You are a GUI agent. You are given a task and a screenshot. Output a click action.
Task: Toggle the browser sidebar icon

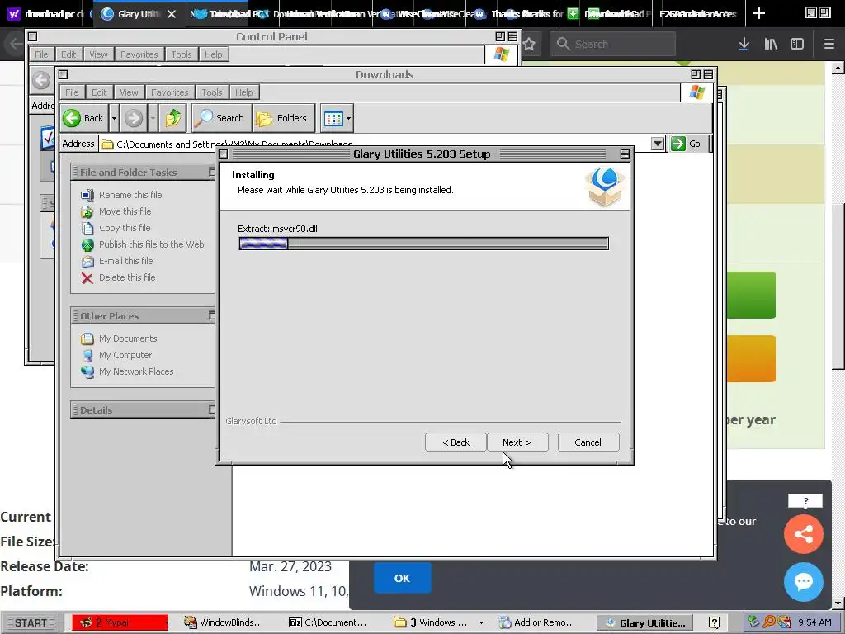[x=797, y=45]
